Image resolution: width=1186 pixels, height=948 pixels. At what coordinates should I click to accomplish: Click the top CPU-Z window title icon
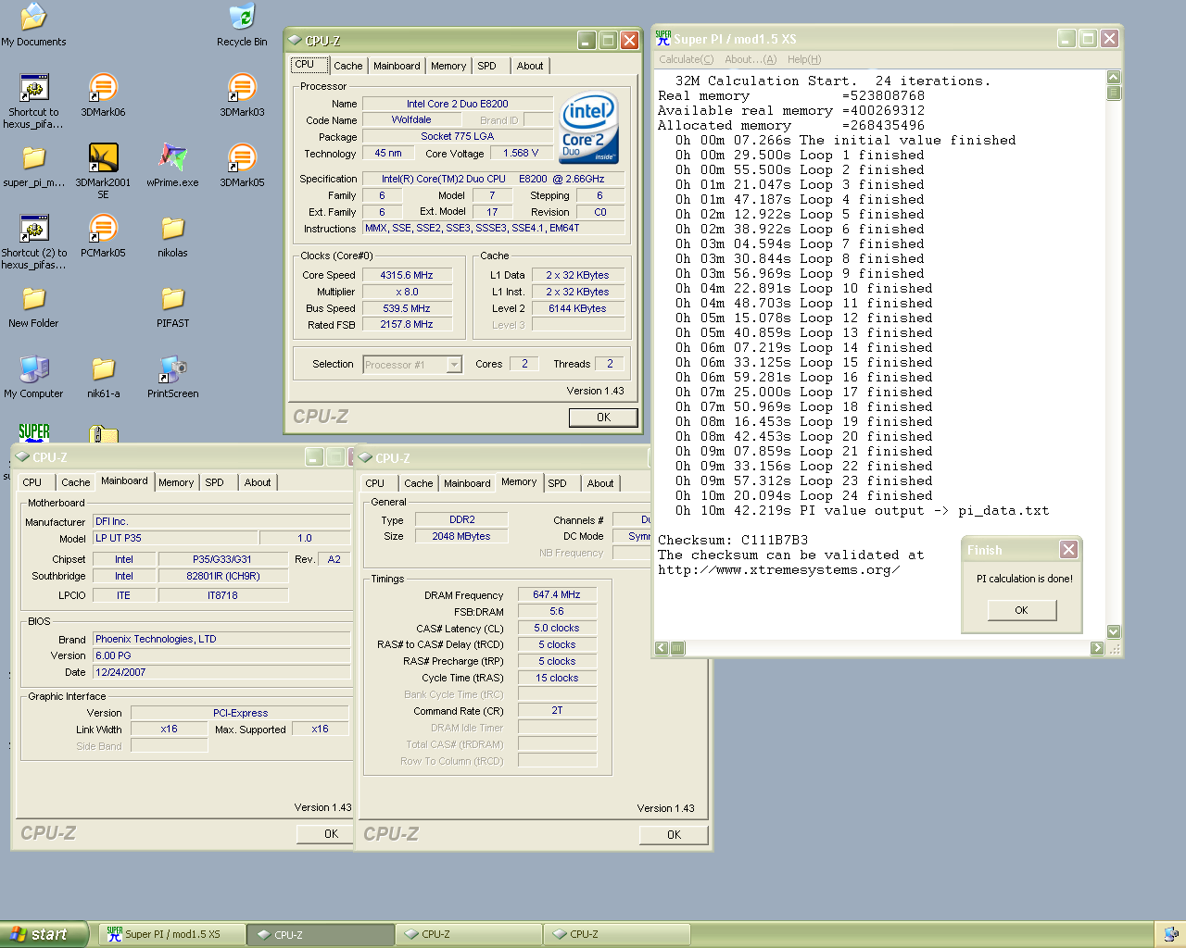[295, 40]
